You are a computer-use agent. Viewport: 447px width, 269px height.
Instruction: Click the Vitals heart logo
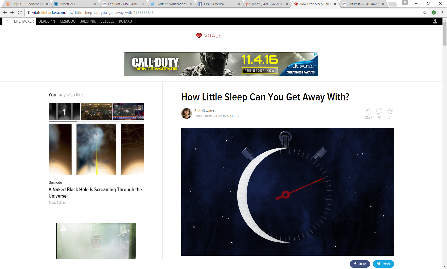(199, 36)
